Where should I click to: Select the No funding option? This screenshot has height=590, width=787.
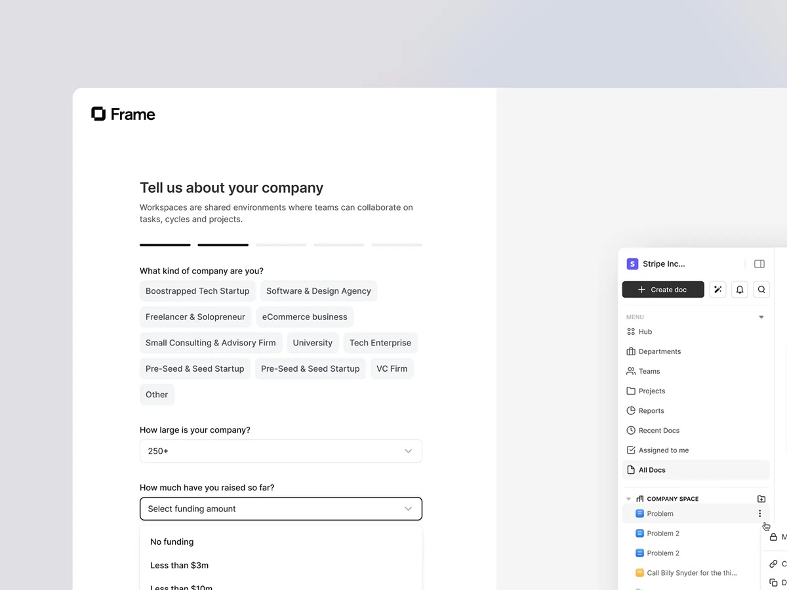[172, 541]
